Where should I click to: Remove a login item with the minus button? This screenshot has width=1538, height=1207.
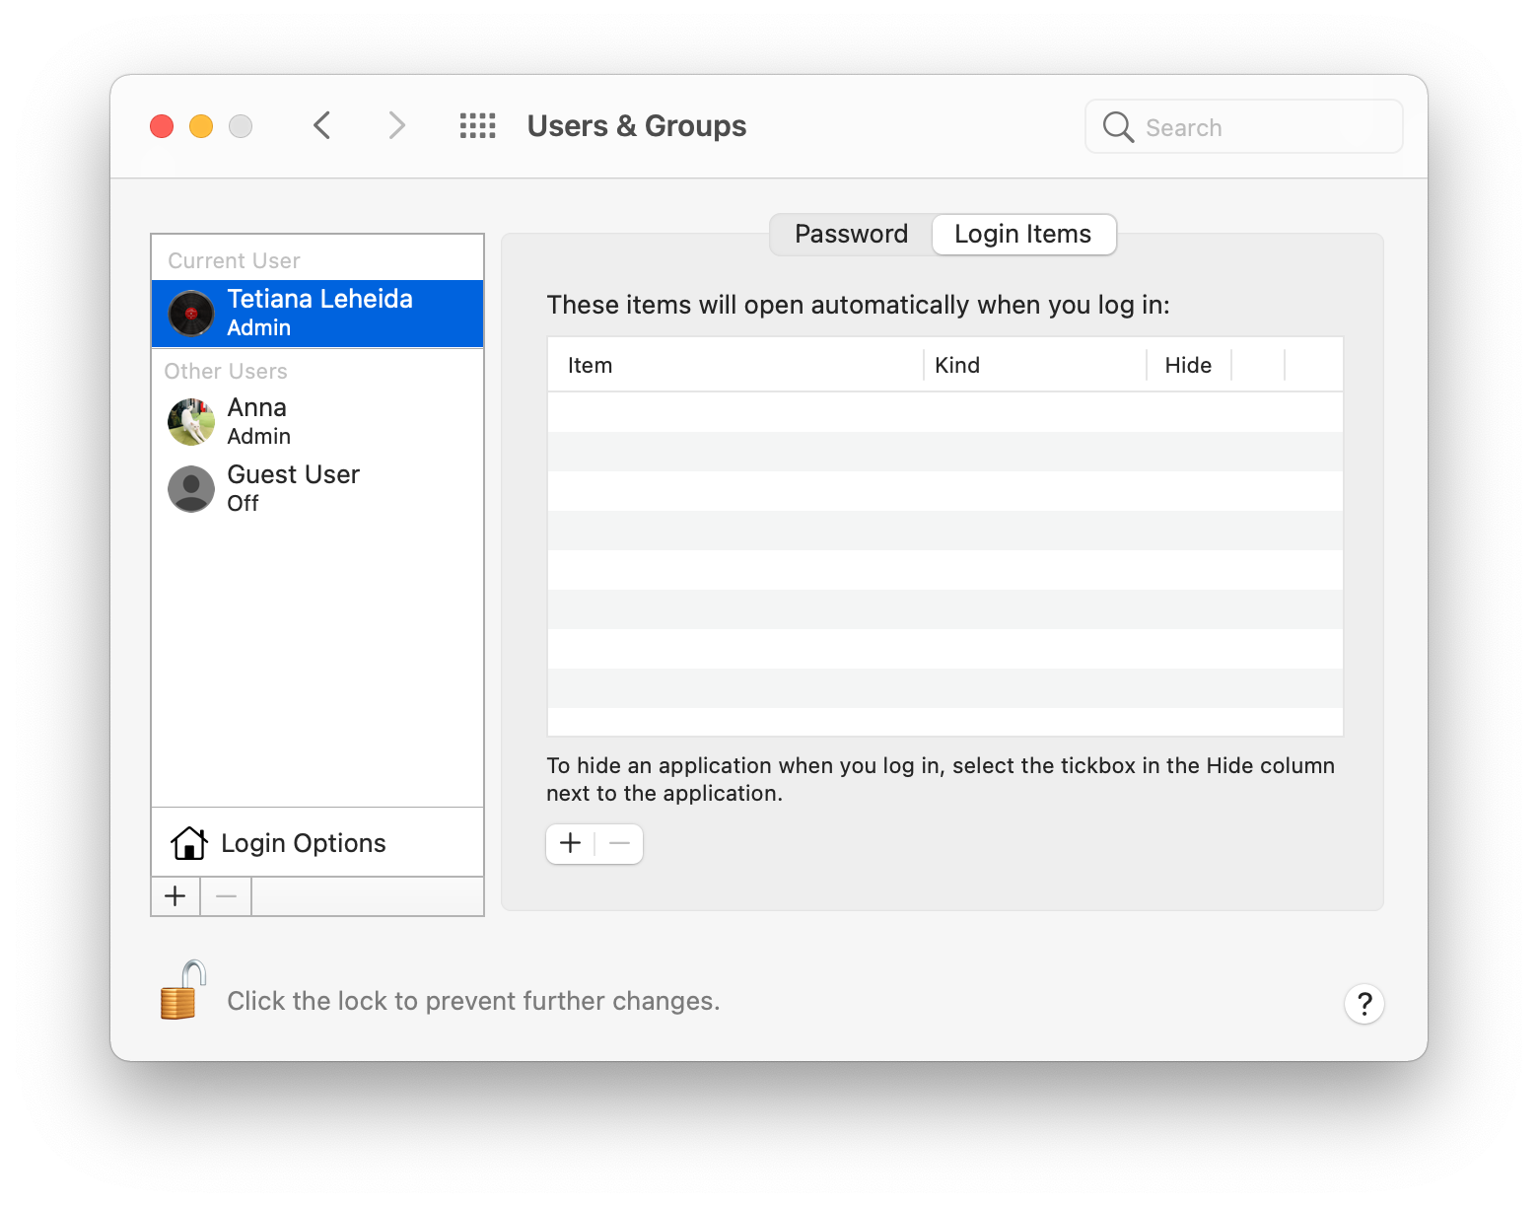tap(619, 843)
